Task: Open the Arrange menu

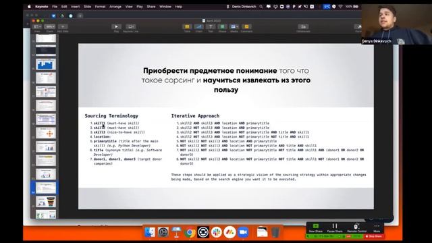Action: tap(115, 7)
